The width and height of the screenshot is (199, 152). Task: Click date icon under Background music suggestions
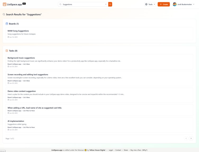point(8,67)
